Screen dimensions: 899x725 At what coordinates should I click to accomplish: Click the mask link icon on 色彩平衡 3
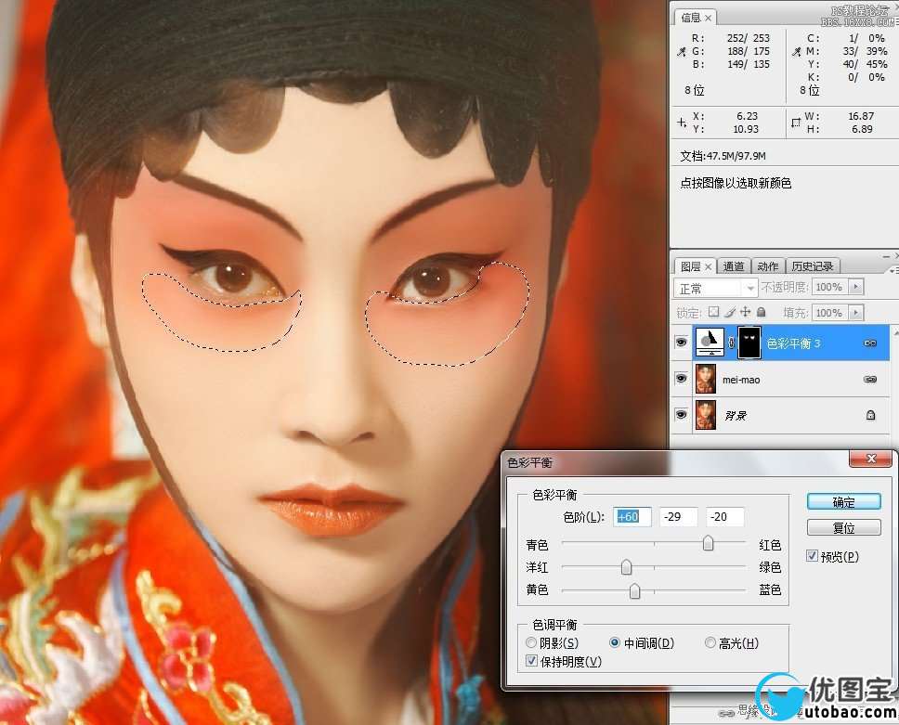731,343
